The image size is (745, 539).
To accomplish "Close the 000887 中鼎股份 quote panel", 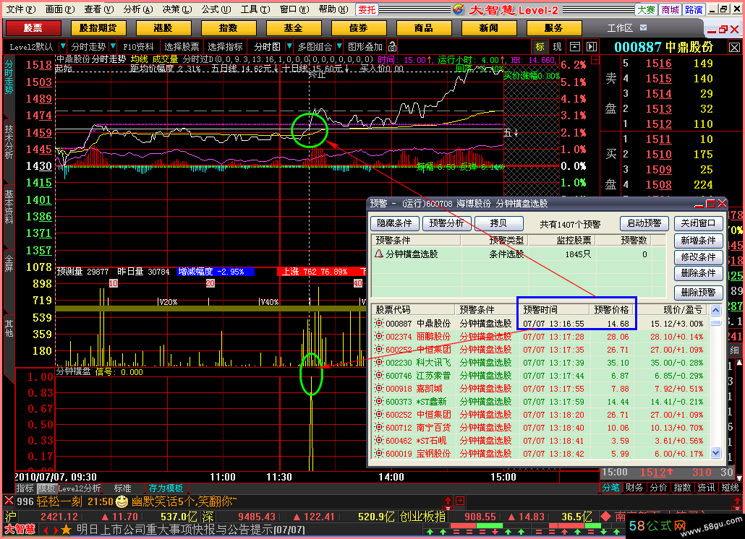I will point(735,48).
